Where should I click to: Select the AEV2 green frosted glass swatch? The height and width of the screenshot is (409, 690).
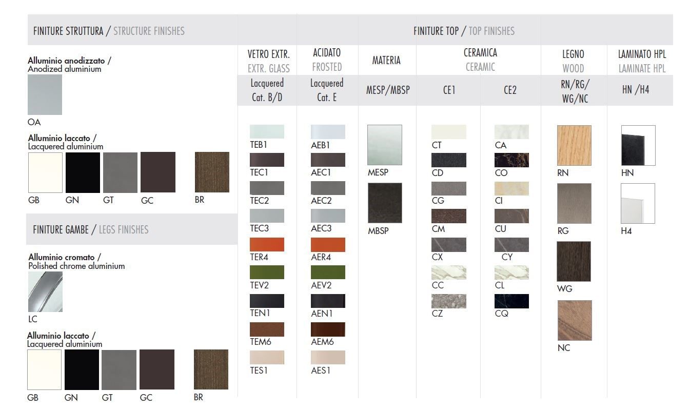328,272
